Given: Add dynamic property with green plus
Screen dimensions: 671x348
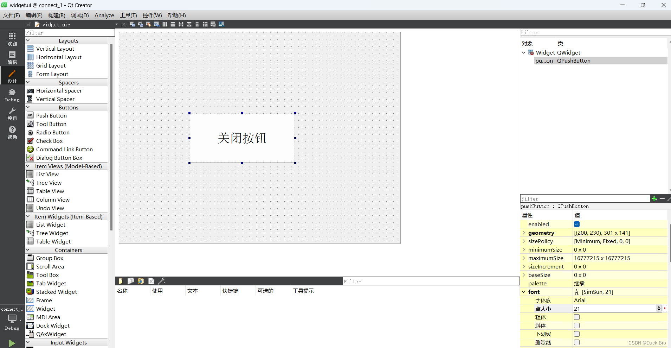Looking at the screenshot, I should click(x=654, y=198).
